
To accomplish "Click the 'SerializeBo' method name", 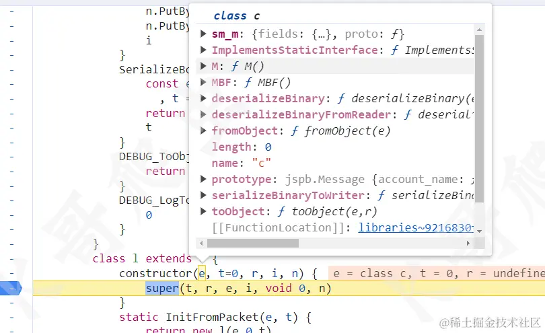I will (154, 70).
